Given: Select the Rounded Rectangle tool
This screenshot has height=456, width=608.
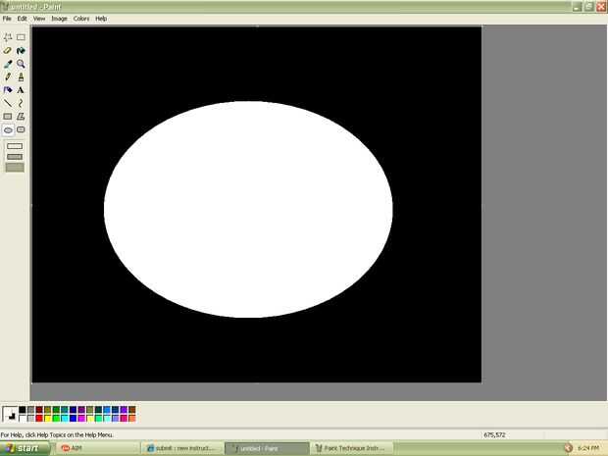Looking at the screenshot, I should coord(21,128).
